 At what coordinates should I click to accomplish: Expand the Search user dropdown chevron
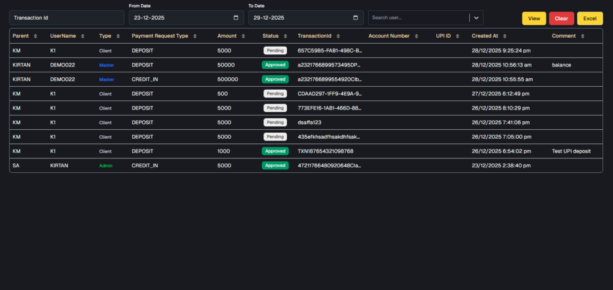[476, 18]
